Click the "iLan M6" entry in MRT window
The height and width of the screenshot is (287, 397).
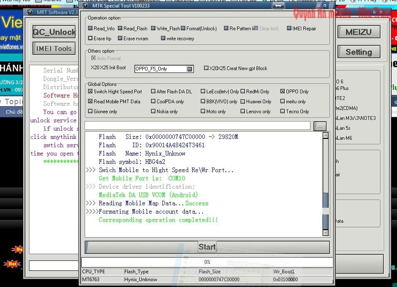[344, 138]
